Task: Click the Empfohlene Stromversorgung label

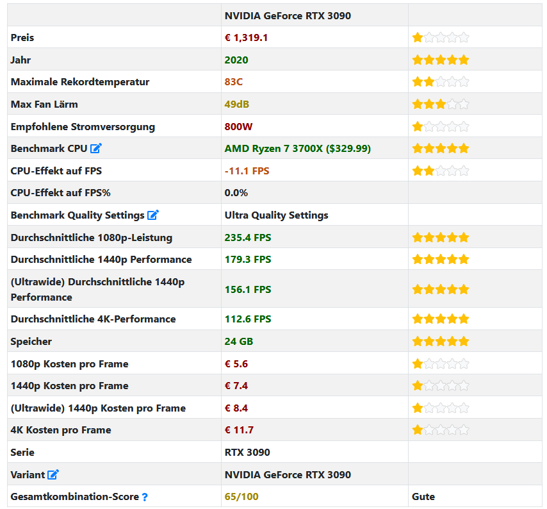Action: tap(83, 126)
